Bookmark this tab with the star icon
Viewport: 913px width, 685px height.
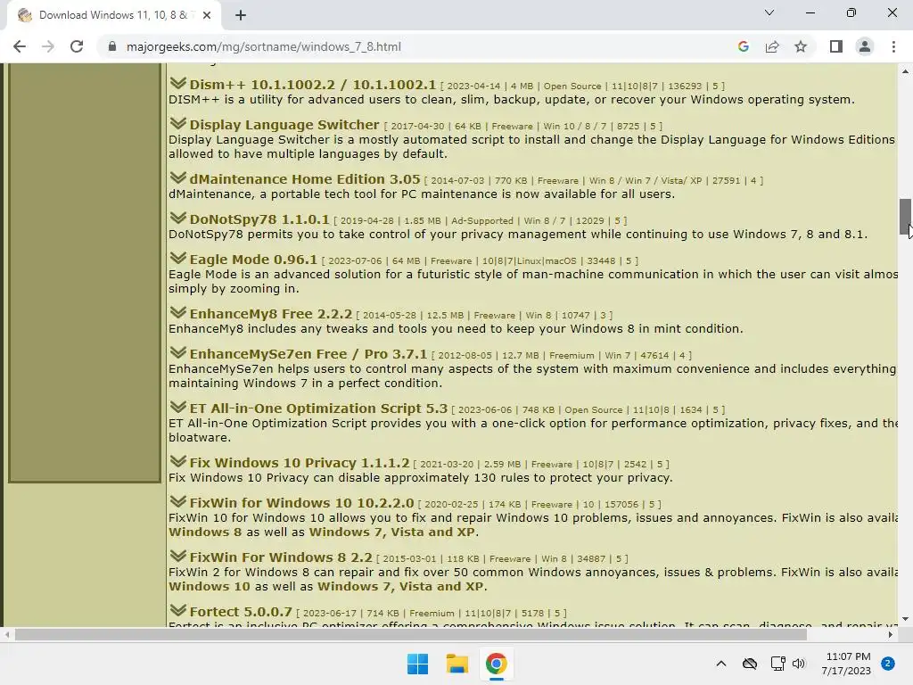click(801, 46)
